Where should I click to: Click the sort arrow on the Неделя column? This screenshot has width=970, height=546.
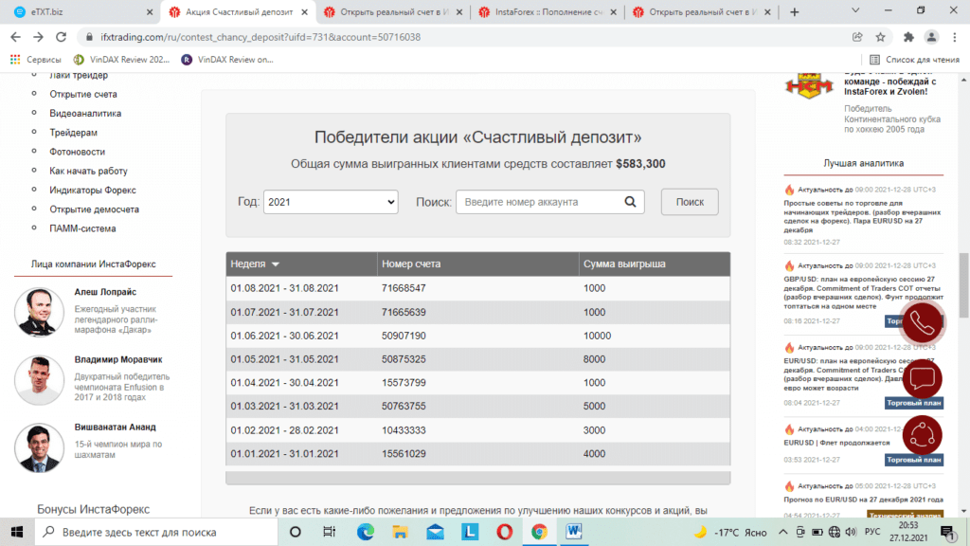tap(274, 264)
